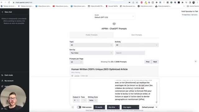
Task: Open the WebChatGPT extension footer link
Action: pyautogui.click(x=96, y=110)
